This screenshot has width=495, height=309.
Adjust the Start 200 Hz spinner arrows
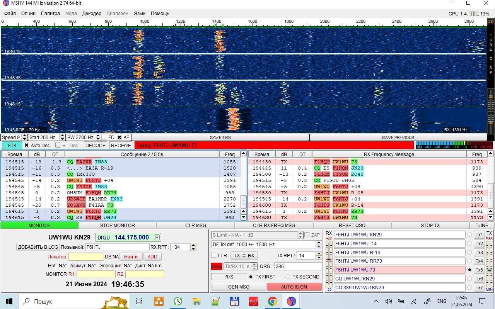[62, 137]
